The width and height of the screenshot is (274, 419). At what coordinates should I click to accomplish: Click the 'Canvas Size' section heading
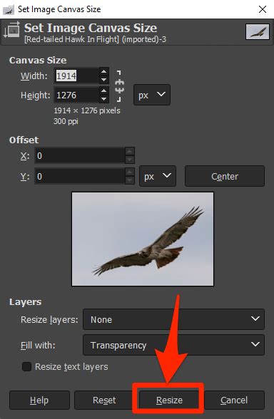pos(38,61)
